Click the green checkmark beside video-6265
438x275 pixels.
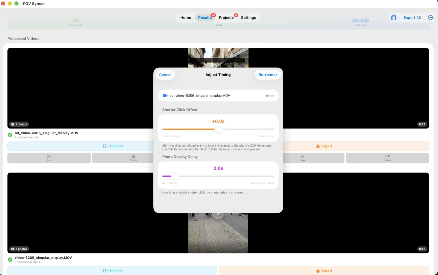(x=10, y=260)
